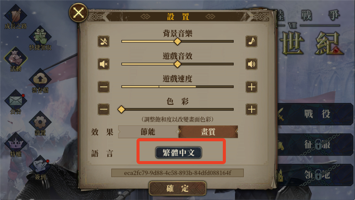This screenshot has height=200, width=355.
Task: Click the 背景音樂 slider handle
Action: tap(177, 41)
